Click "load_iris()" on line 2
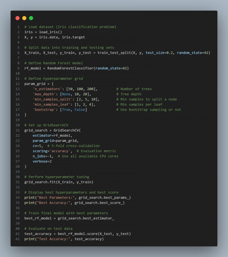 [51, 32]
